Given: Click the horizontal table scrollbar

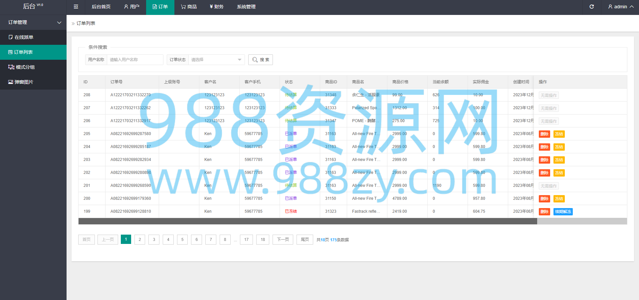Looking at the screenshot, I should (308, 221).
